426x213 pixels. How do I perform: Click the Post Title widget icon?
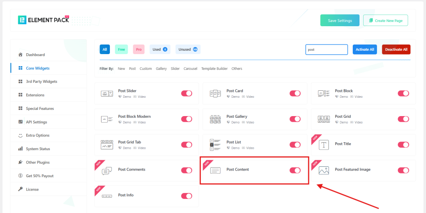pos(324,145)
